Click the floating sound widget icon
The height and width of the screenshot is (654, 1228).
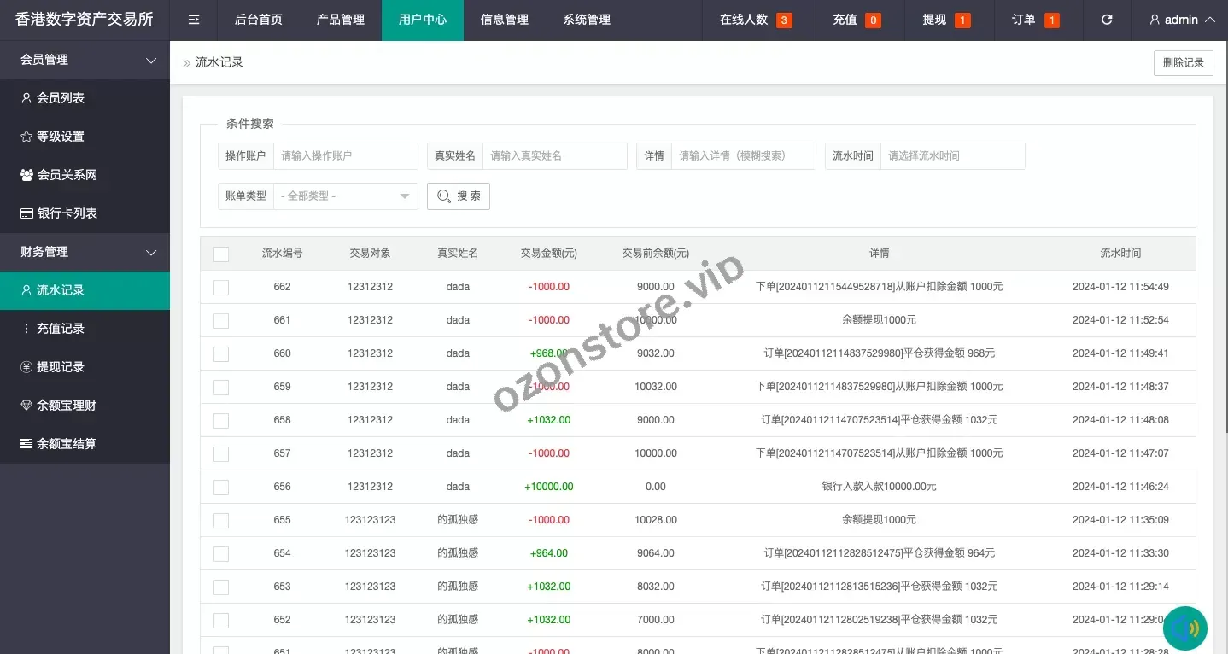point(1184,628)
